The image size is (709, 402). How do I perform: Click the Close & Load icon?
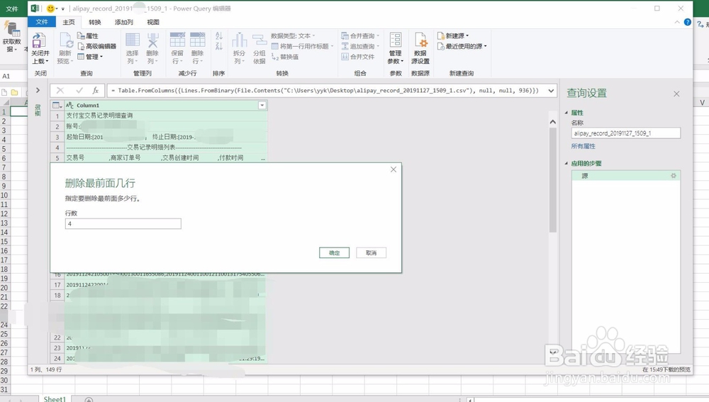click(39, 40)
